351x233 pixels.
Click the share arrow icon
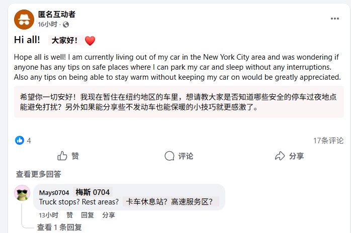280,156
